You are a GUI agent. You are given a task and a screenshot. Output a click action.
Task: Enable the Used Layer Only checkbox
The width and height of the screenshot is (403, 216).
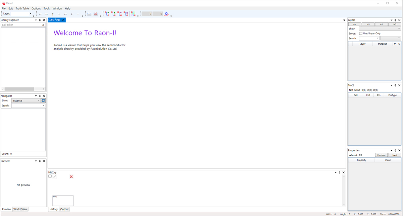(361, 33)
